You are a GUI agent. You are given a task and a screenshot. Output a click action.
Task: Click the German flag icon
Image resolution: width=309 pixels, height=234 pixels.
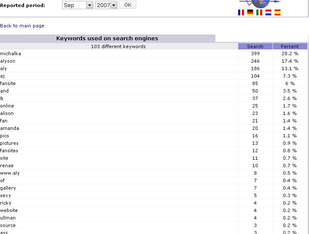250,12
